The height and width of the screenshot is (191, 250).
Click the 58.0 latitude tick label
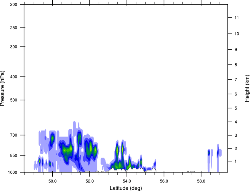click(201, 181)
